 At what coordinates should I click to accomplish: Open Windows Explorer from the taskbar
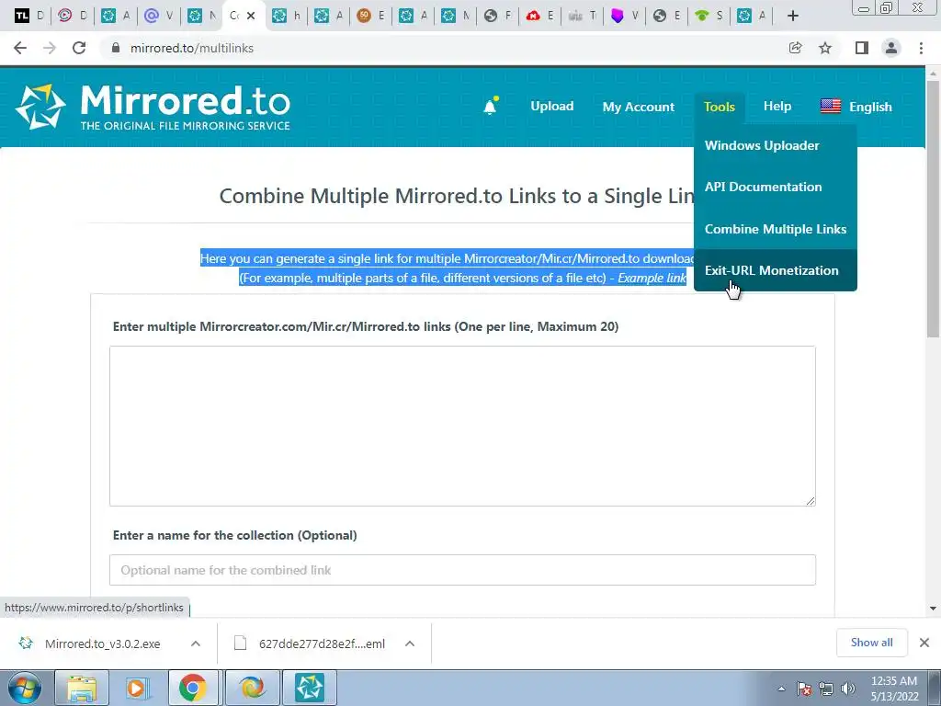coord(81,688)
